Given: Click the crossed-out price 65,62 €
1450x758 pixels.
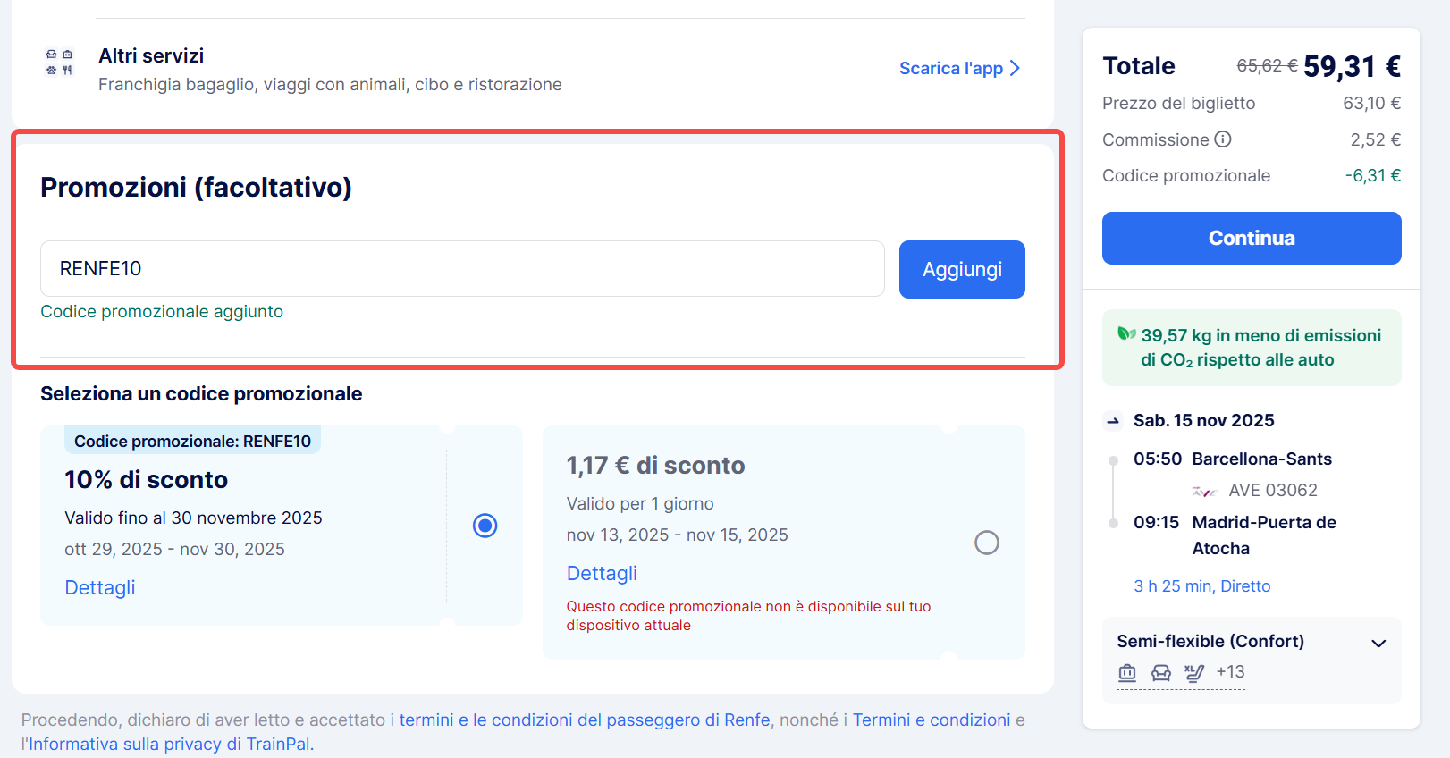Looking at the screenshot, I should (1267, 66).
